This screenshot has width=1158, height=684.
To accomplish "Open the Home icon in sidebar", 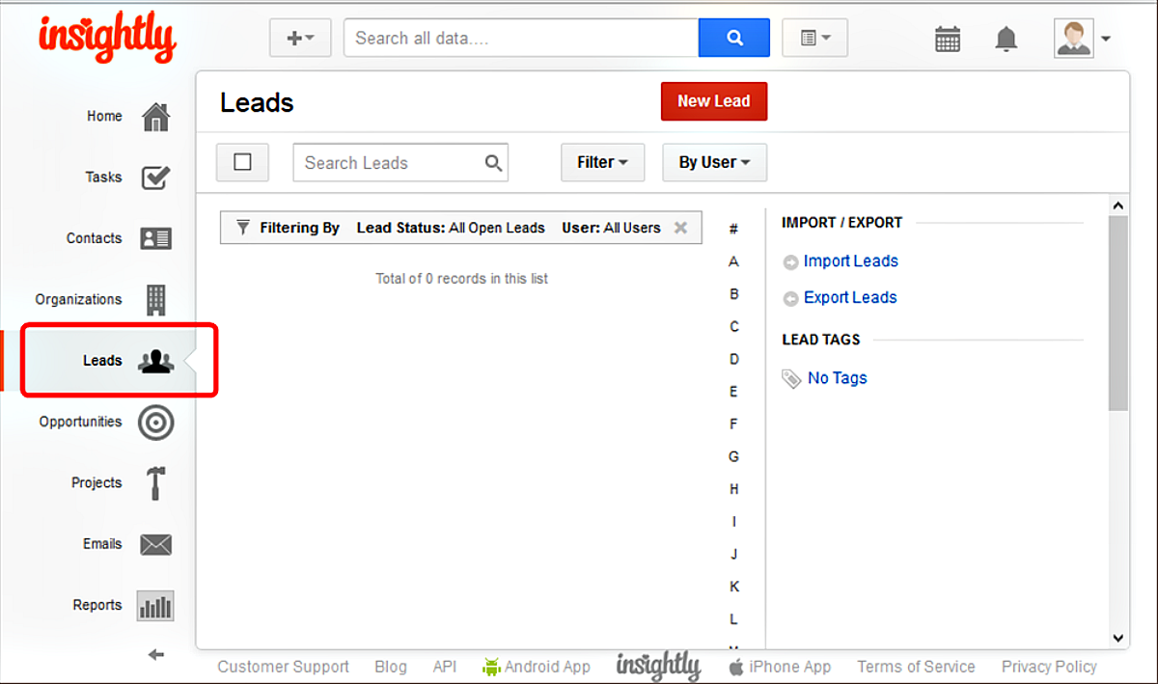I will 154,115.
